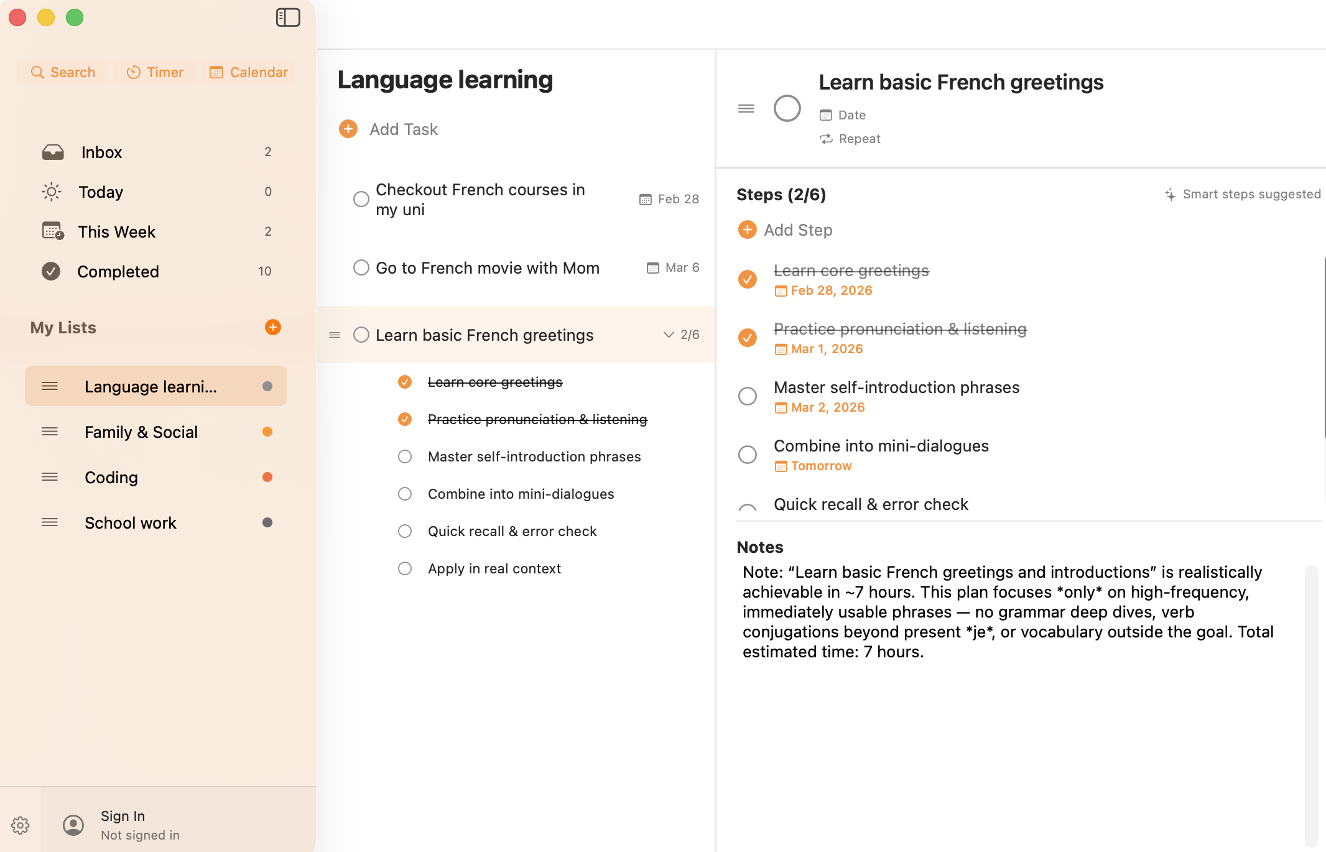Open the settings gear icon

pos(21,825)
